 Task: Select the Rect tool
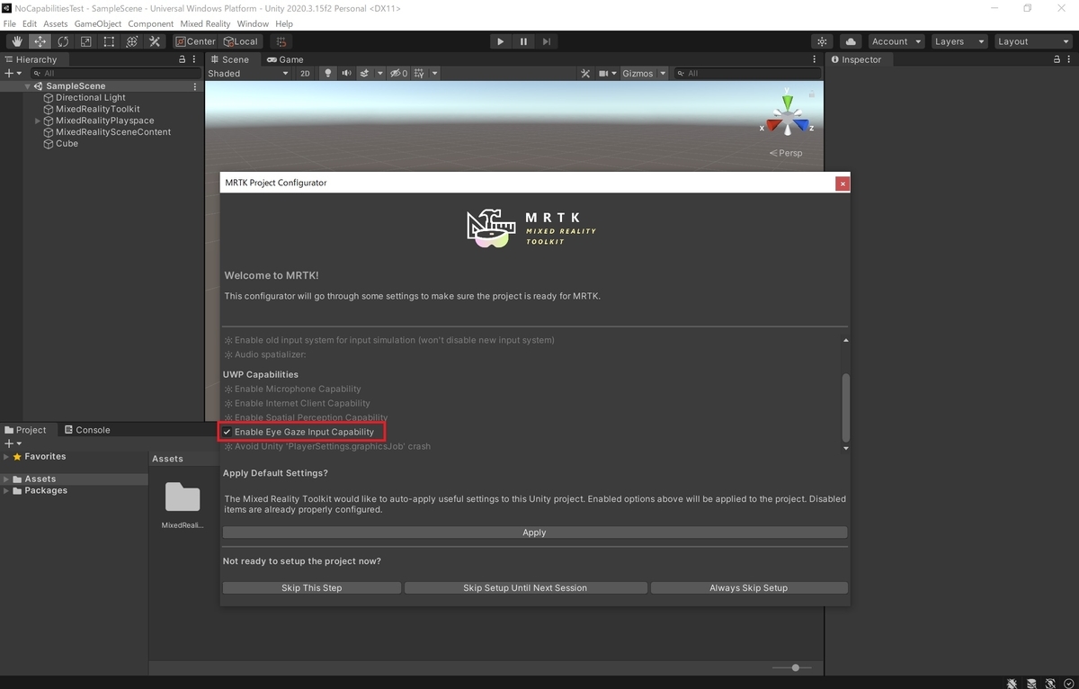109,41
